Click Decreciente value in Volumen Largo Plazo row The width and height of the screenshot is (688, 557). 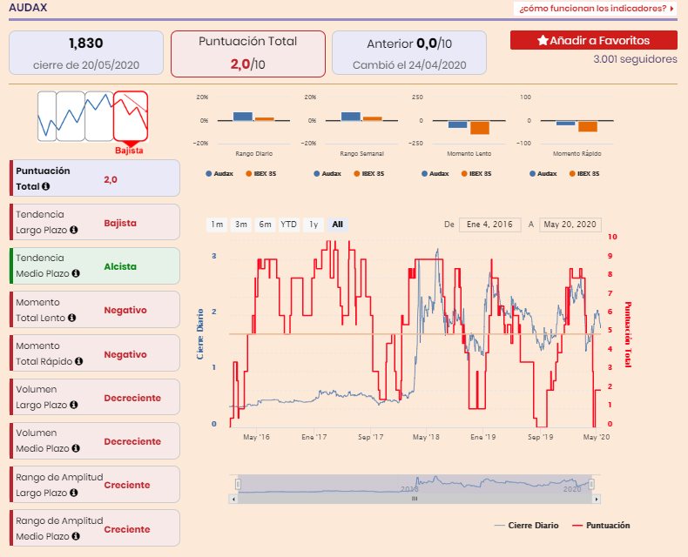[132, 398]
